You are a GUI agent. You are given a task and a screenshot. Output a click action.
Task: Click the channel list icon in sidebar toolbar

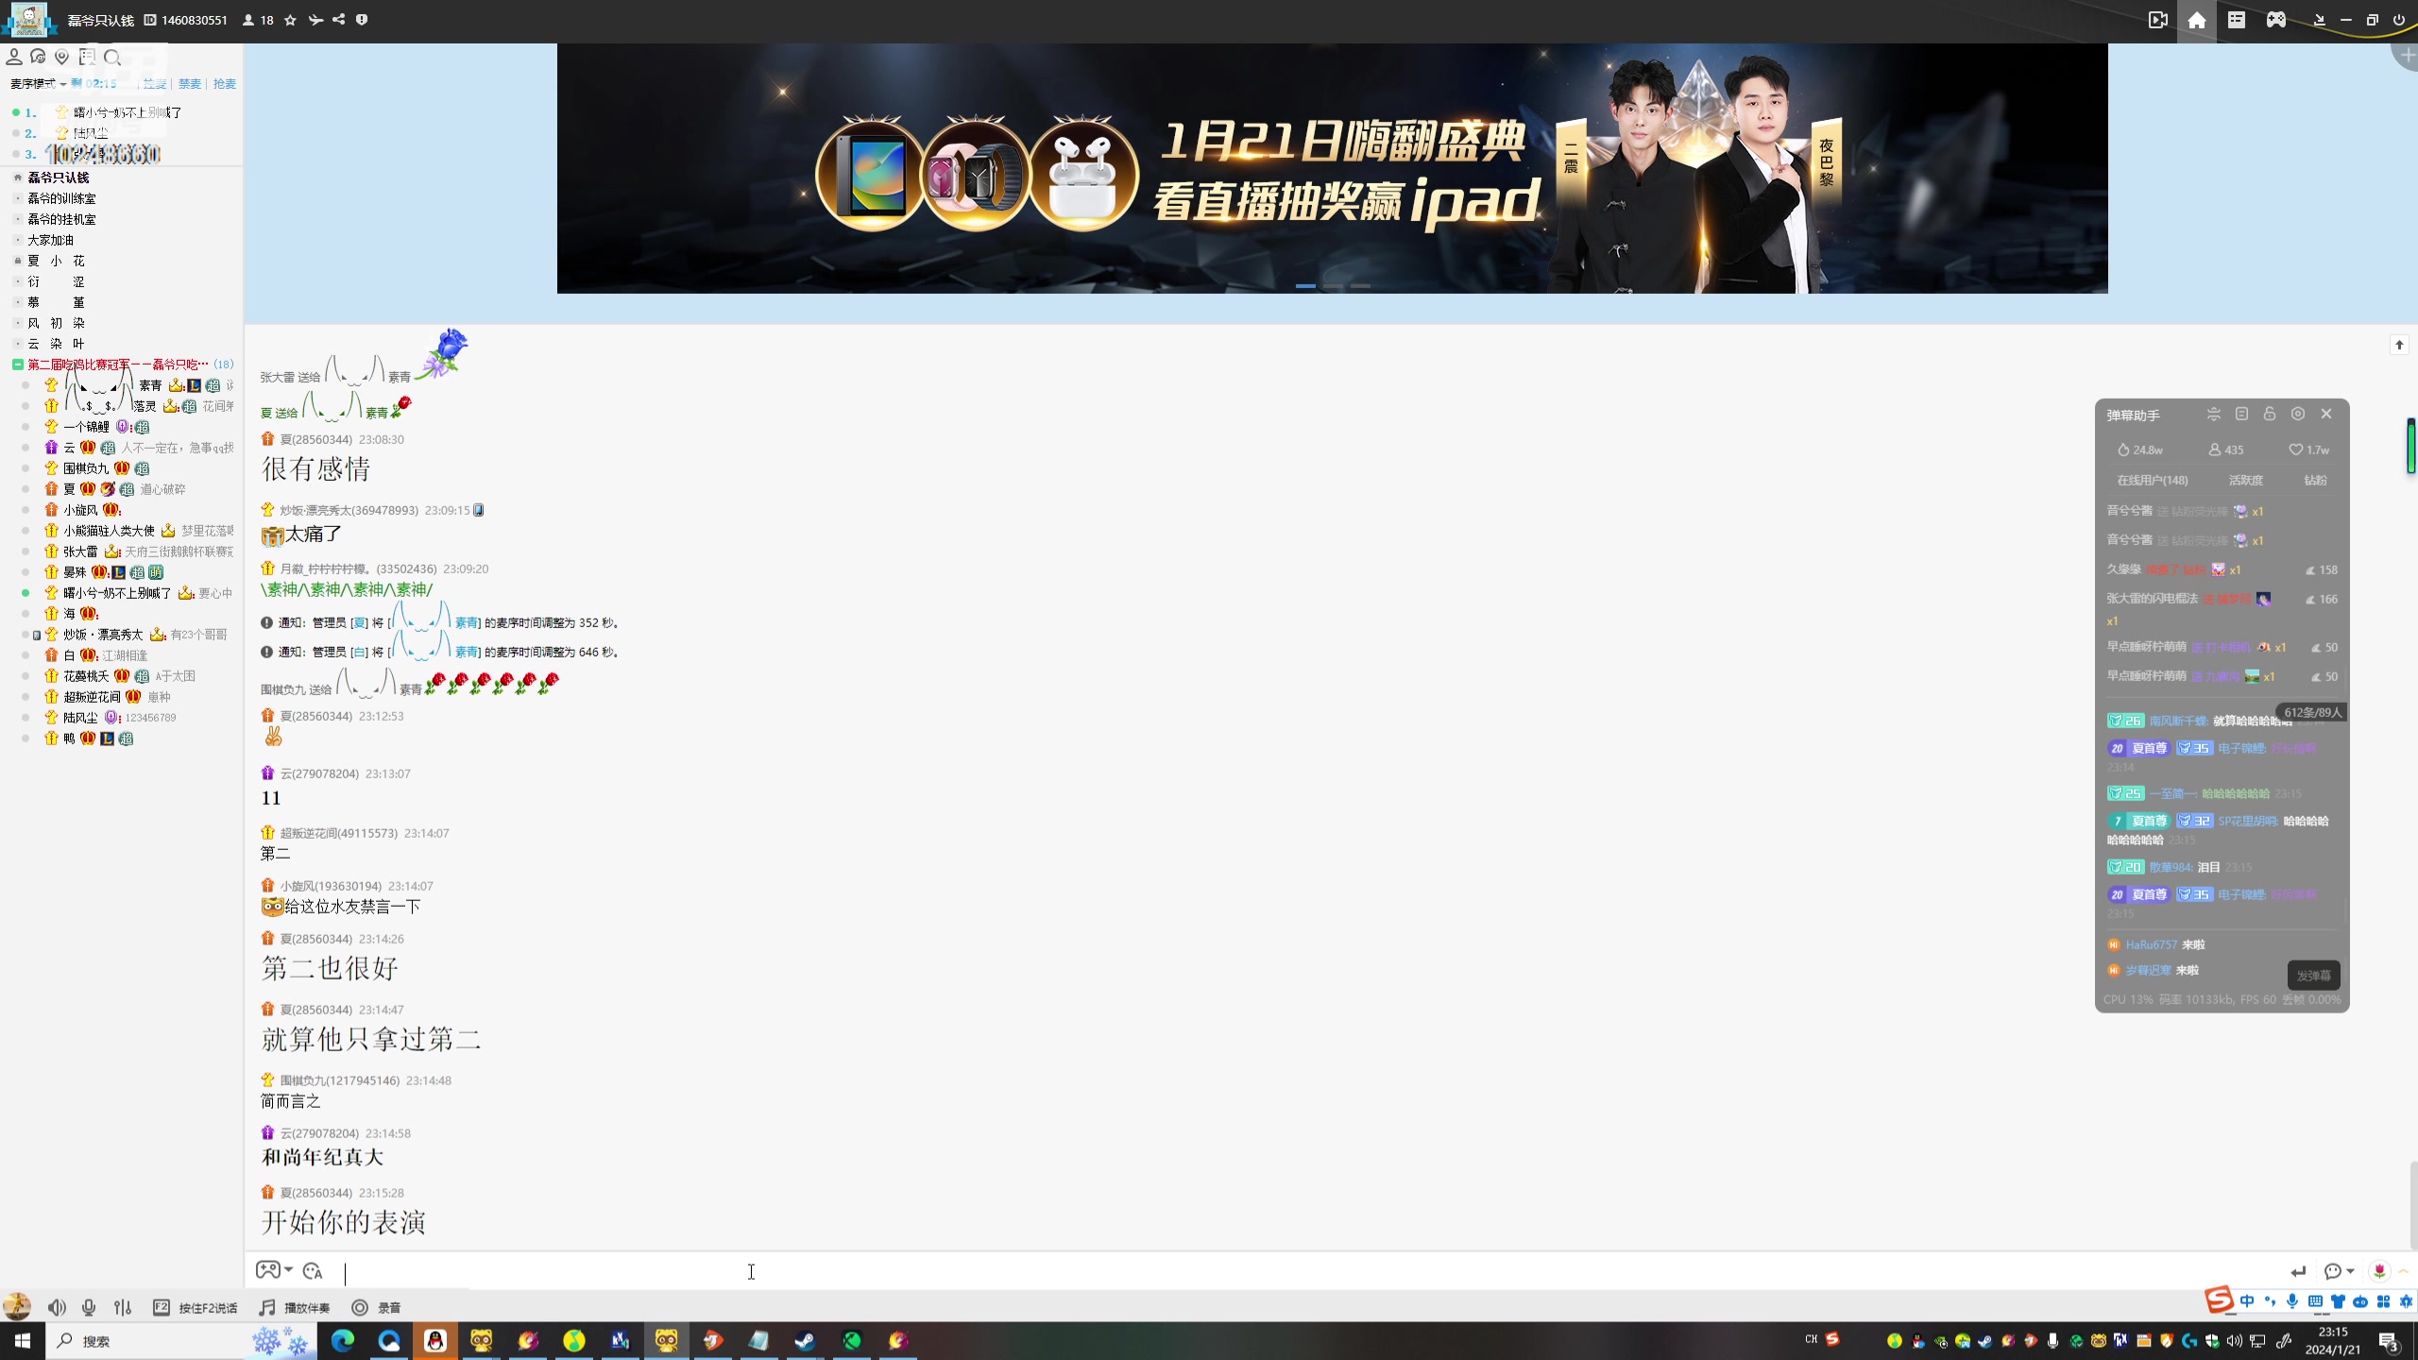point(88,58)
